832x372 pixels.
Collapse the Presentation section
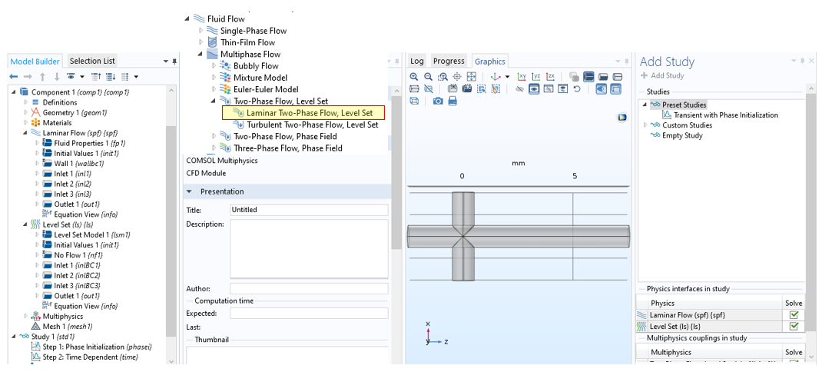pyautogui.click(x=189, y=191)
